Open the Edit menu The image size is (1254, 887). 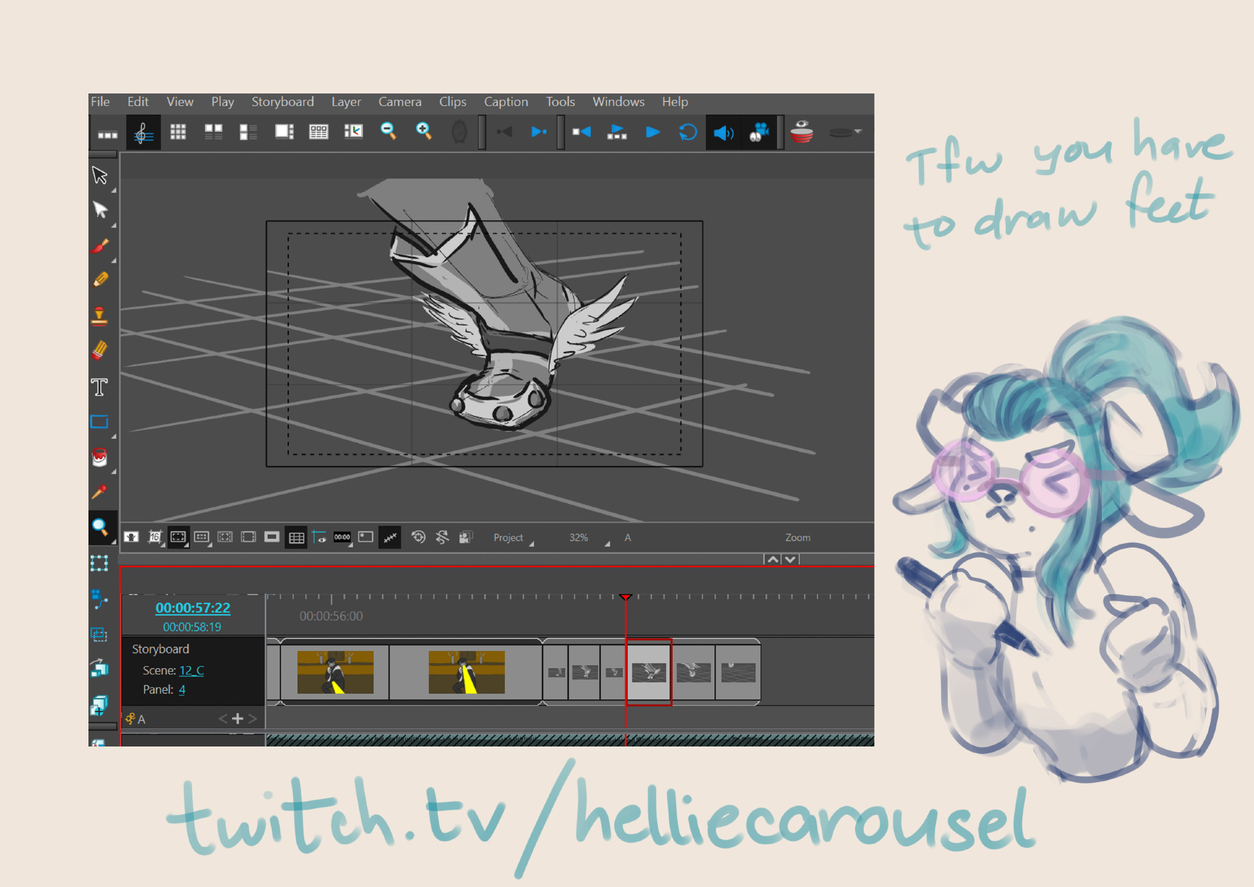click(137, 102)
